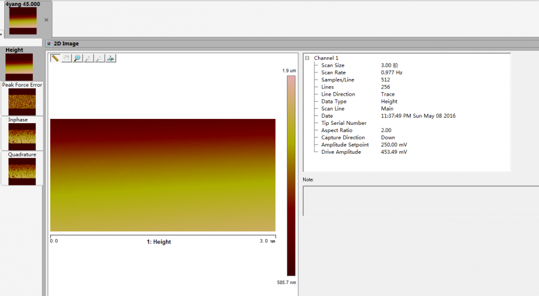Click the last teal export toolbar icon
This screenshot has width=539, height=296.
(111, 58)
